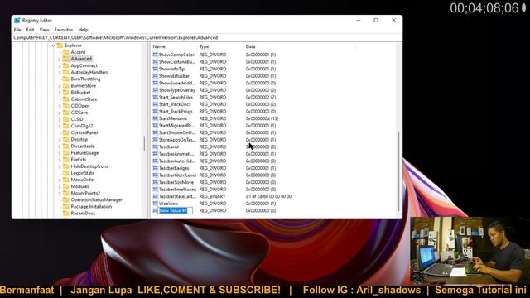Select the BamThrottling folder icon
This screenshot has height=298, width=530.
pos(66,79)
